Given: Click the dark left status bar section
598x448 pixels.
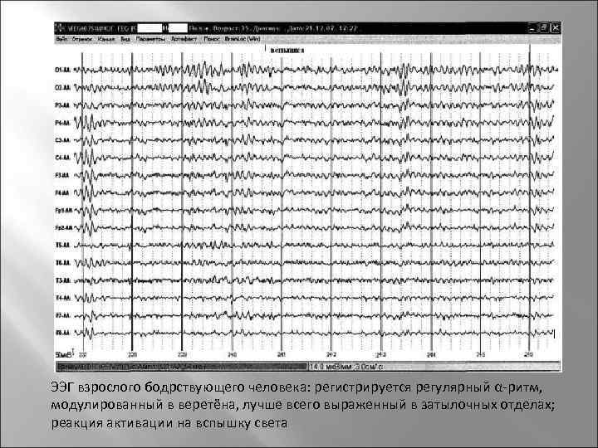Looking at the screenshot, I should [182, 367].
